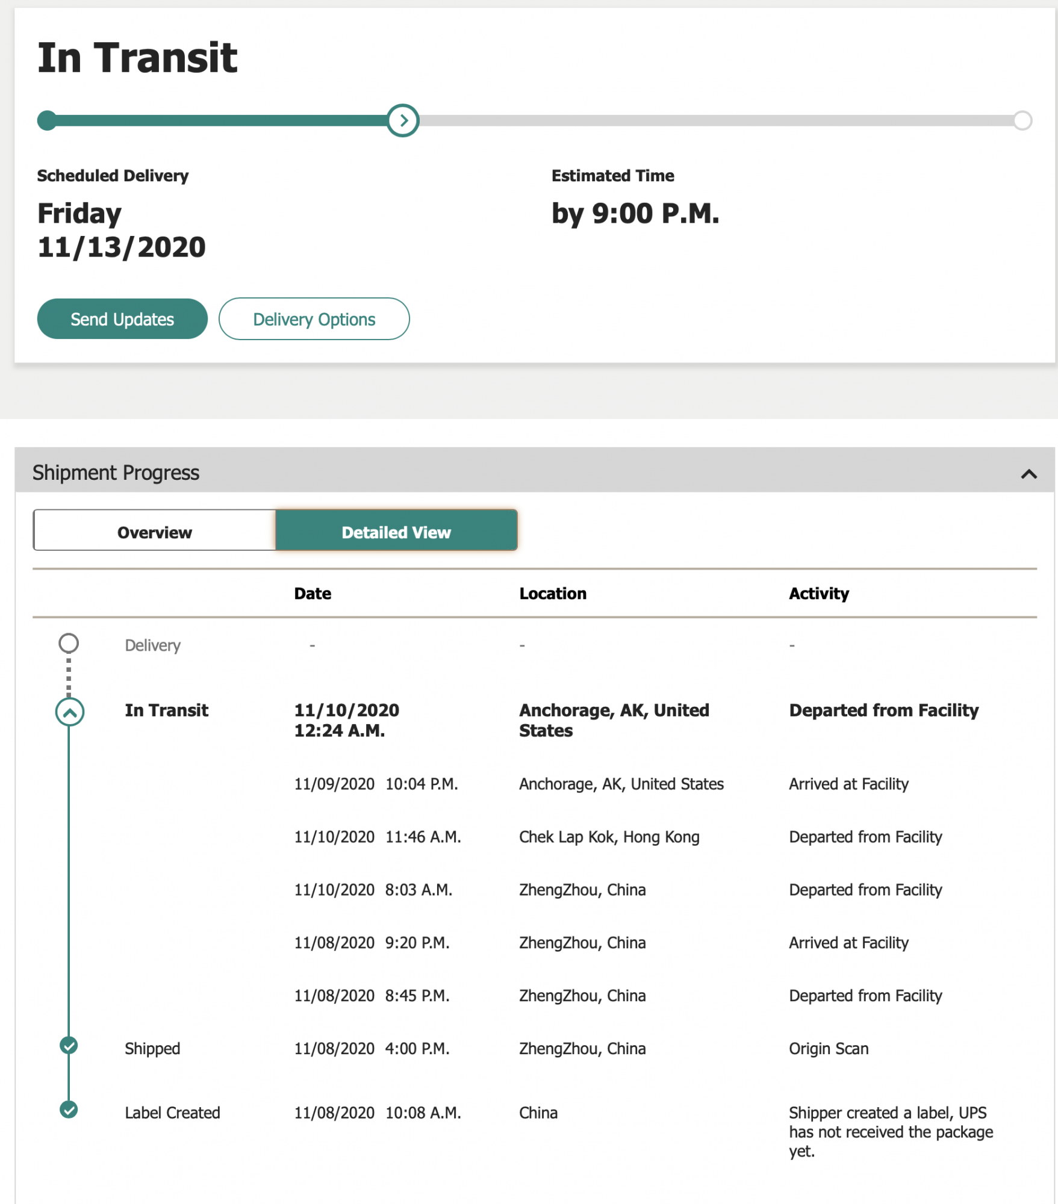Click the Estimated Time label
1058x1204 pixels.
[612, 176]
